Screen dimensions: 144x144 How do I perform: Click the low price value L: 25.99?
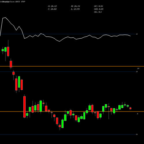pyautogui.click(x=75, y=9)
